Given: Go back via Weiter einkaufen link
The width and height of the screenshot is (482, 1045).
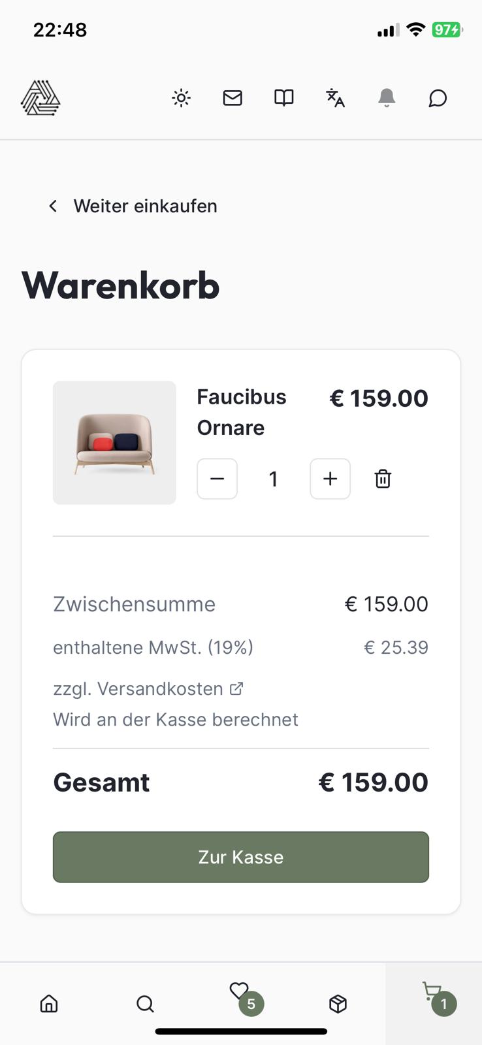Looking at the screenshot, I should coord(145,206).
